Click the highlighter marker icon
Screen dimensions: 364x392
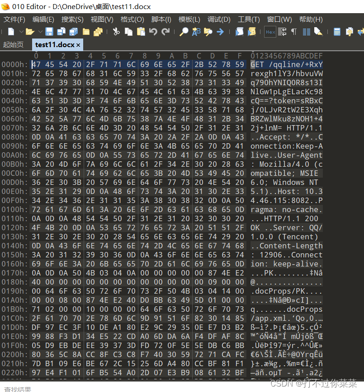click(318, 32)
